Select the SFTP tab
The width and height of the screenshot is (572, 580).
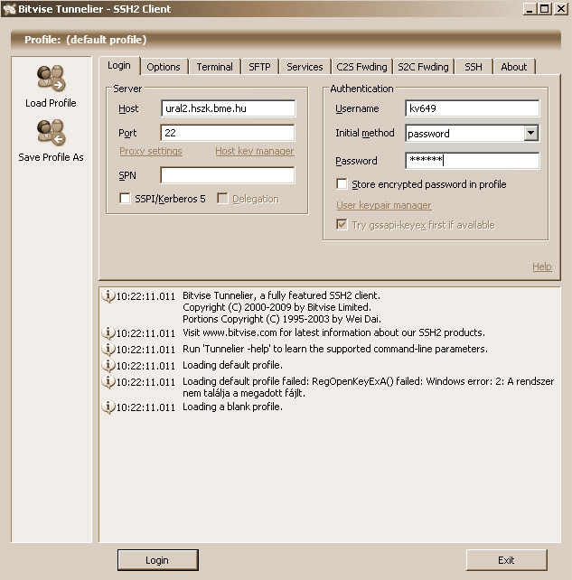point(259,67)
